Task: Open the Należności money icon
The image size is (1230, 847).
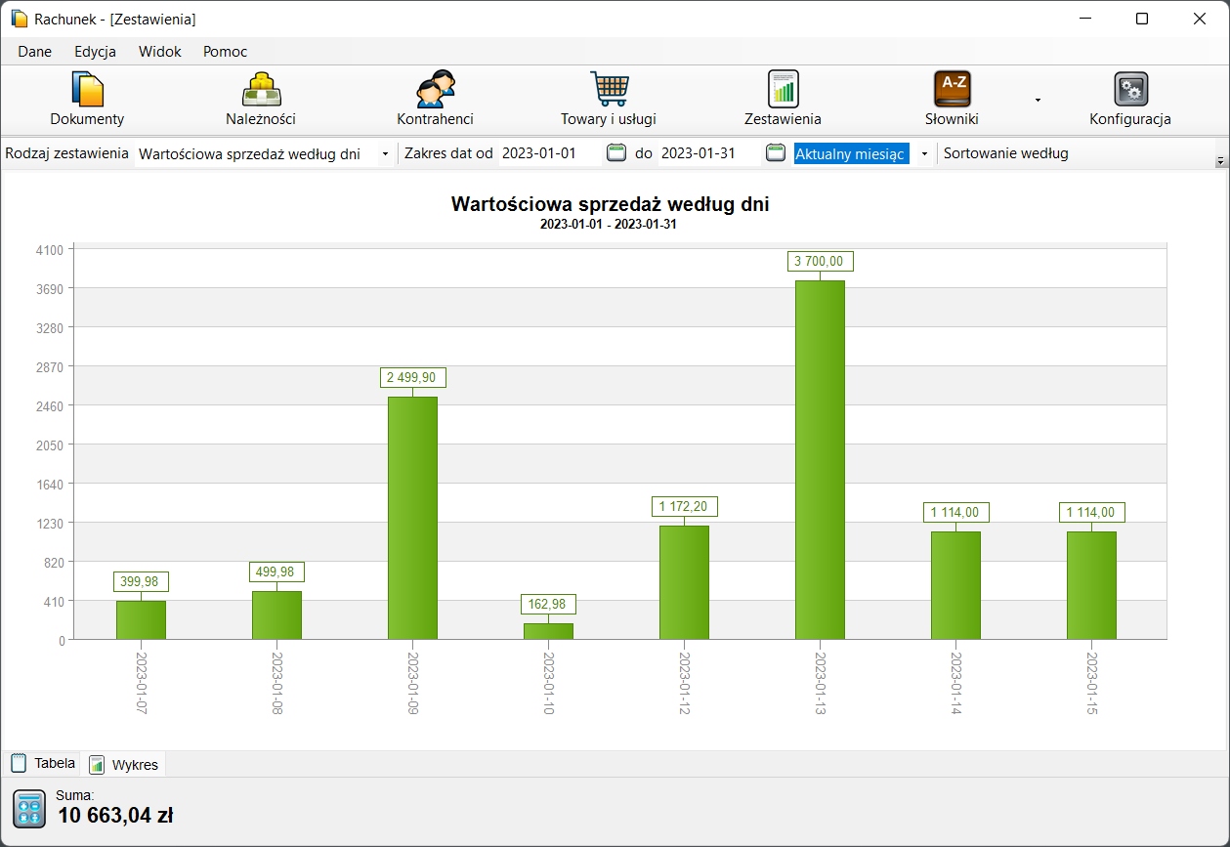Action: [261, 90]
